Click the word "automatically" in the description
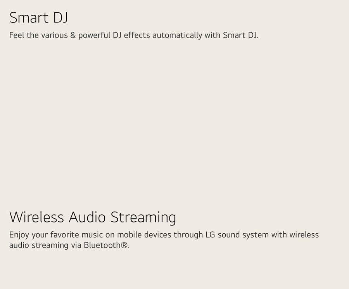Screen dimensions: 349x289 tap(177, 35)
